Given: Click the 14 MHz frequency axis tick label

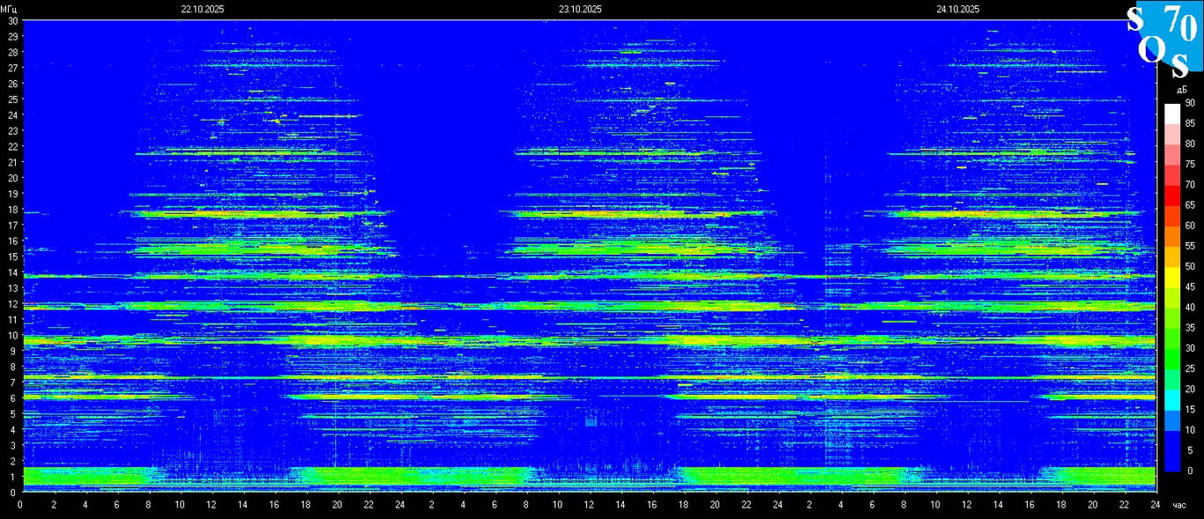Looking at the screenshot, I should coord(12,272).
